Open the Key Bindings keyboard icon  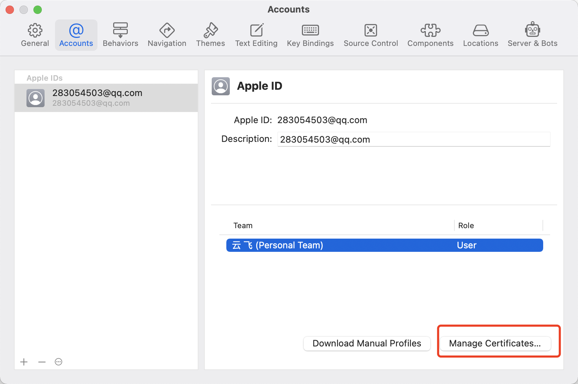click(x=310, y=30)
